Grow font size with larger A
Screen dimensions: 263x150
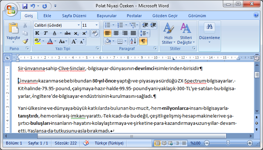pos(74,41)
